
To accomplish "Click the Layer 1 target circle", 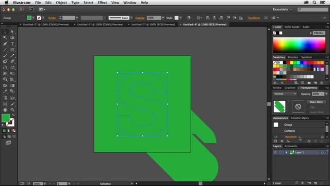I will point(322,152).
